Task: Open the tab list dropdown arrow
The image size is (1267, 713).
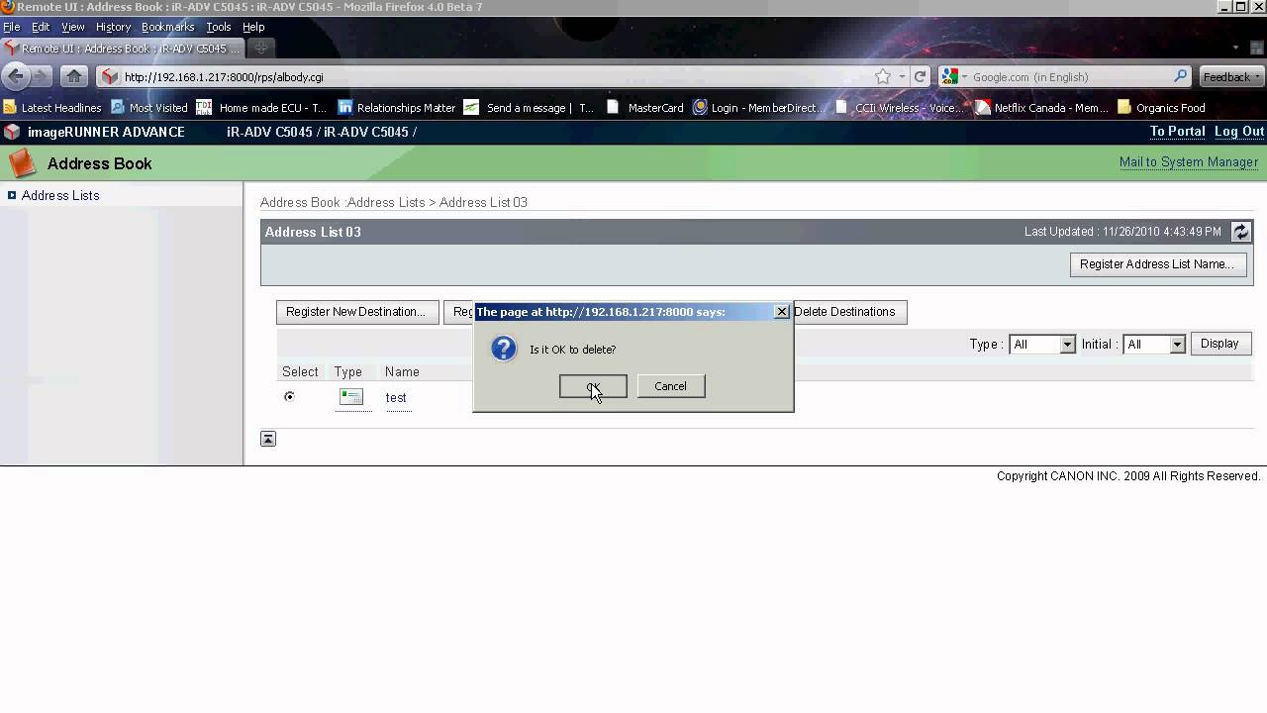Action: (x=1235, y=48)
